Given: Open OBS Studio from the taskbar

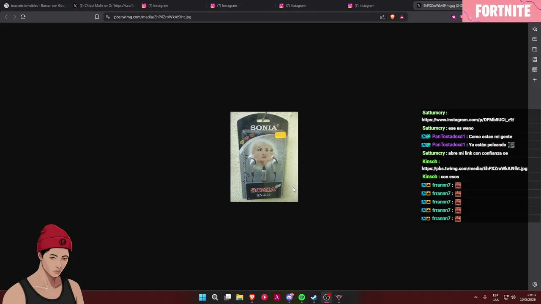Looking at the screenshot, I should point(327,297).
